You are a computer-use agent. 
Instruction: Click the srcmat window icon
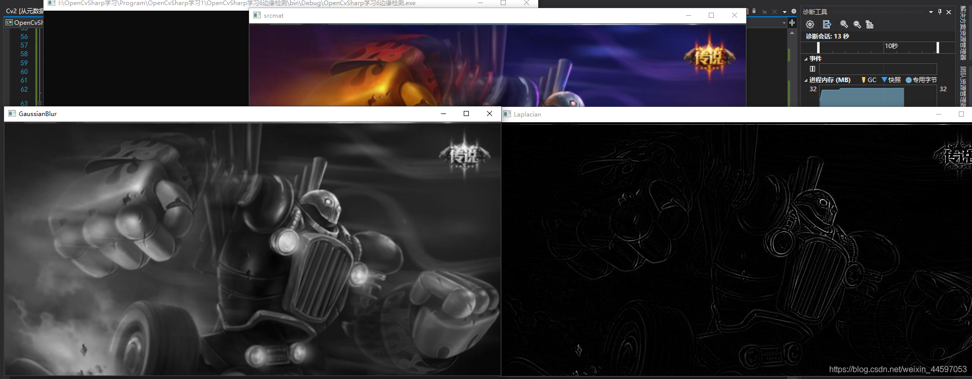point(257,16)
